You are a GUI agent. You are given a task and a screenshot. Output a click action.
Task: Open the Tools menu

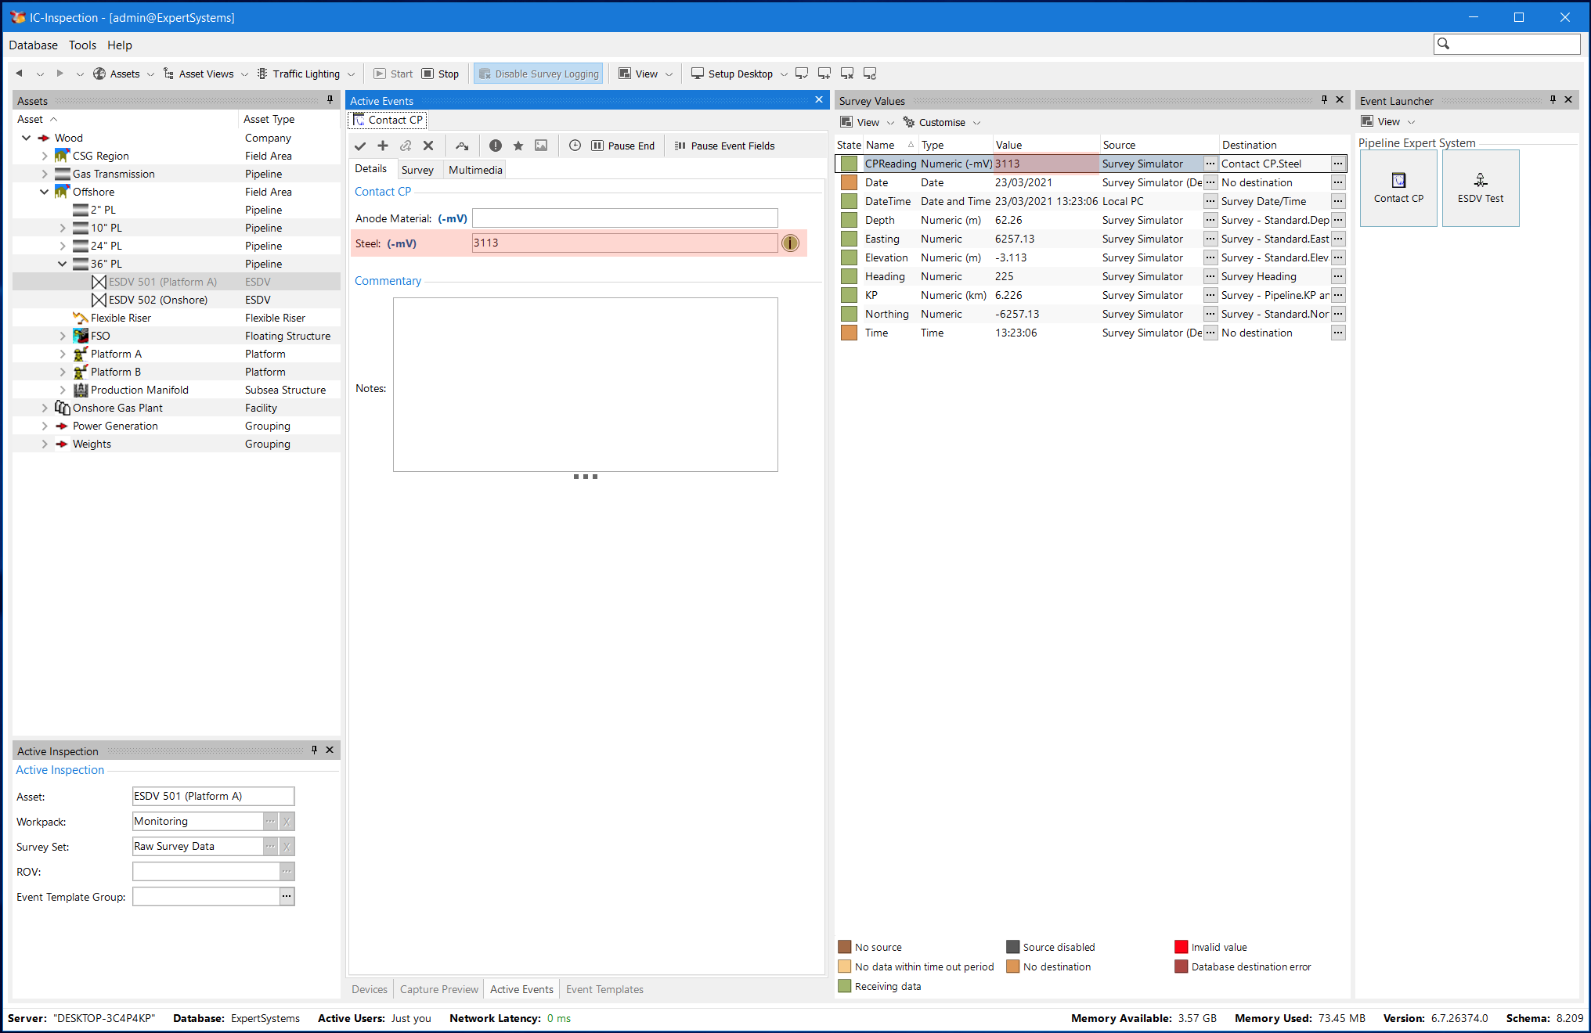pos(82,45)
